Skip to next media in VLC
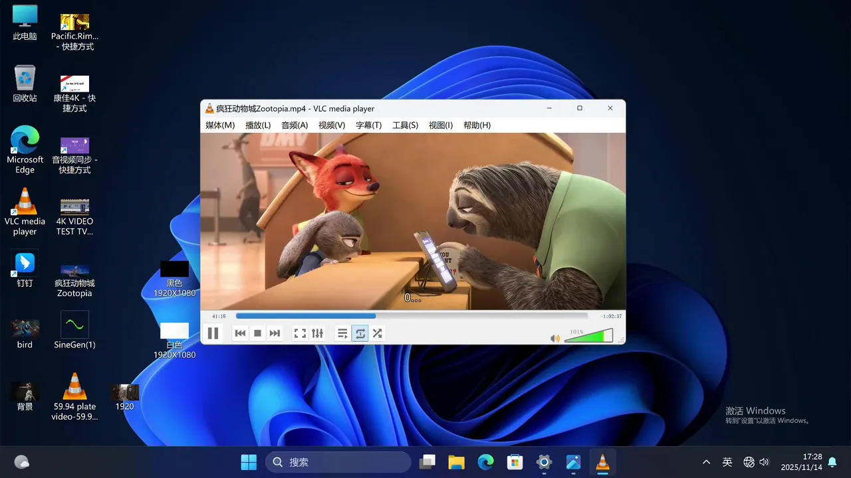This screenshot has width=851, height=478. click(275, 333)
